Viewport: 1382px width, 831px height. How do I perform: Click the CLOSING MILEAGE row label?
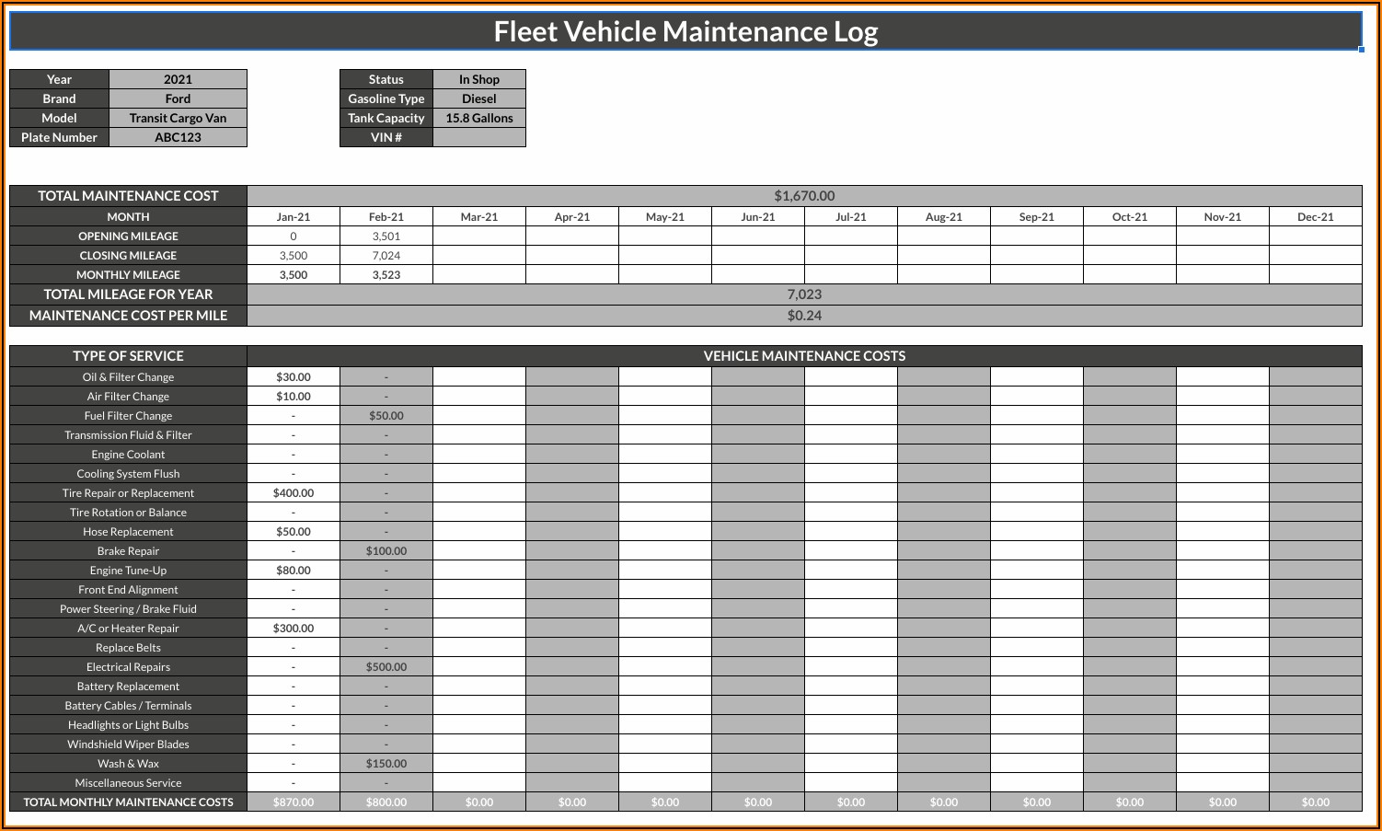coord(129,256)
